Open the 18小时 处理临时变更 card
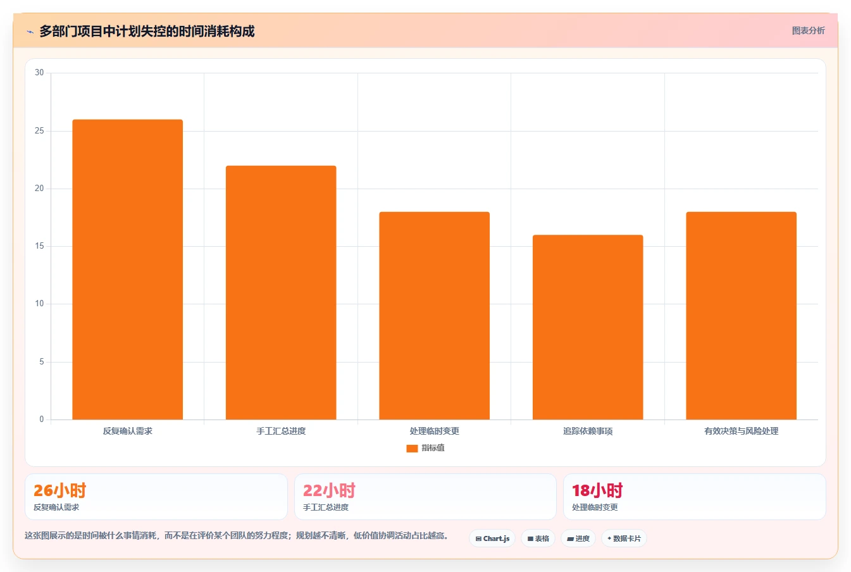The width and height of the screenshot is (851, 572). click(695, 497)
